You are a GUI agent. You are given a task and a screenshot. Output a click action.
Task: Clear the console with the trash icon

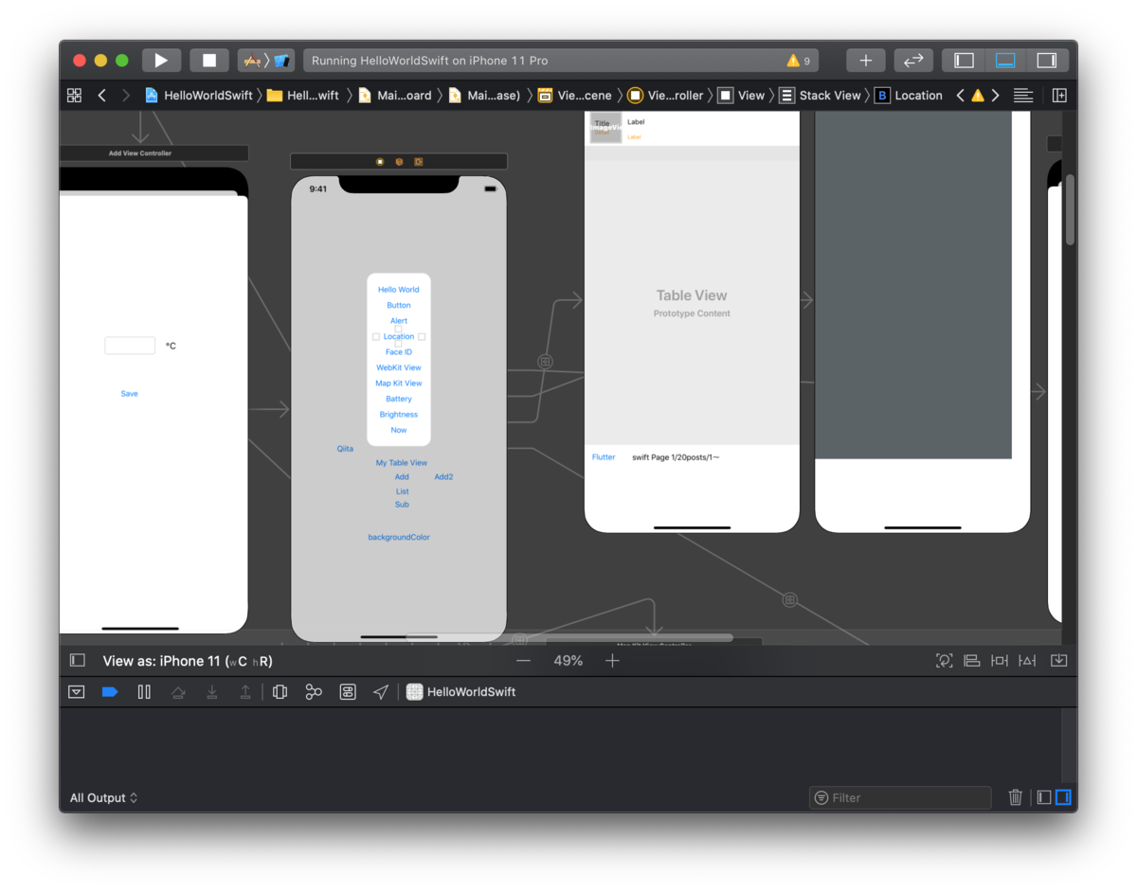tap(1015, 797)
